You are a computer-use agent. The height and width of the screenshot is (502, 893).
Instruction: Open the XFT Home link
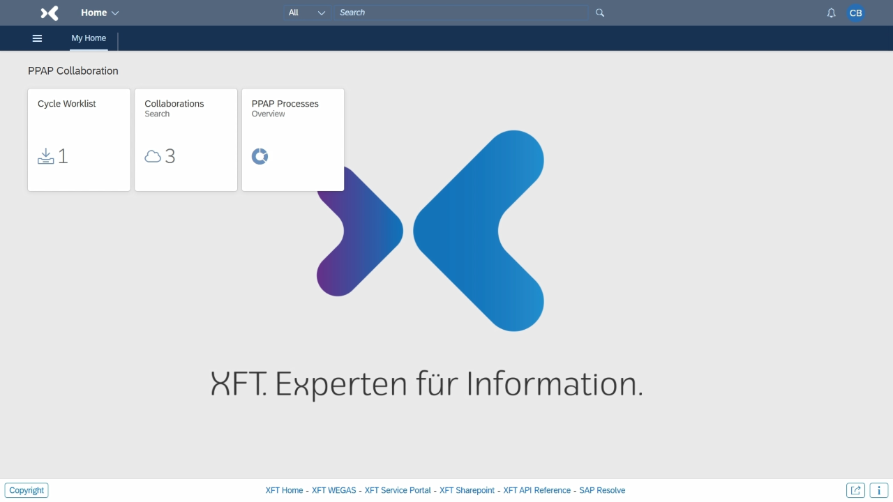pyautogui.click(x=284, y=490)
